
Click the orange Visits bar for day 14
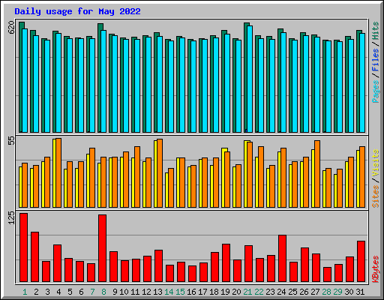[x=171, y=187]
